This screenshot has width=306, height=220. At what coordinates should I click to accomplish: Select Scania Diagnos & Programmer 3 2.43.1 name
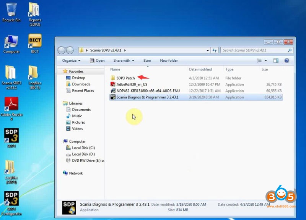147,97
